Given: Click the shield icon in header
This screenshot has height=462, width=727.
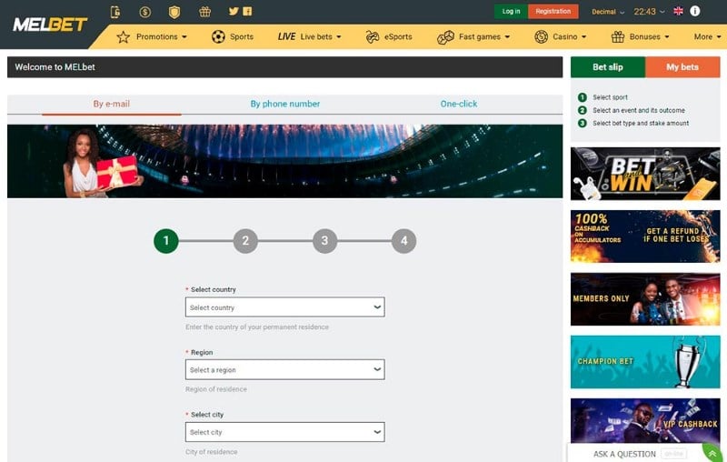Looking at the screenshot, I should click(x=174, y=12).
